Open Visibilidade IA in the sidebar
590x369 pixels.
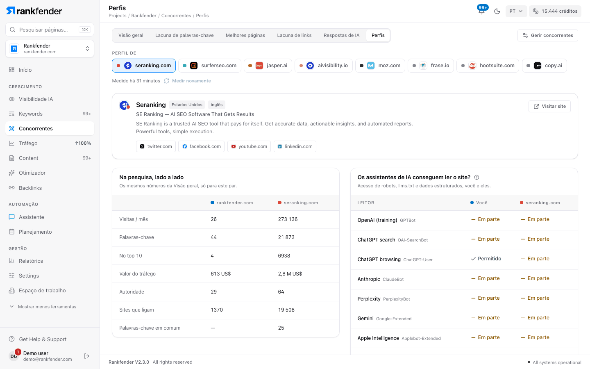coord(50,99)
